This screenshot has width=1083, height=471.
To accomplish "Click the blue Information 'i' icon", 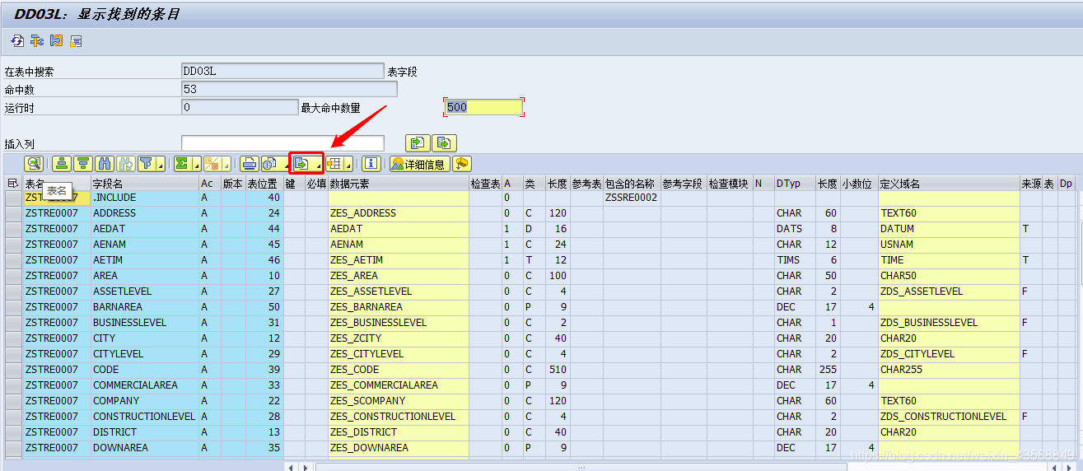I will 371,164.
